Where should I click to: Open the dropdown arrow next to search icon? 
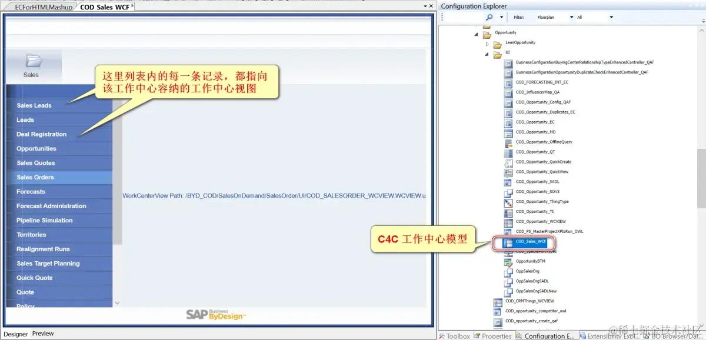click(x=501, y=18)
